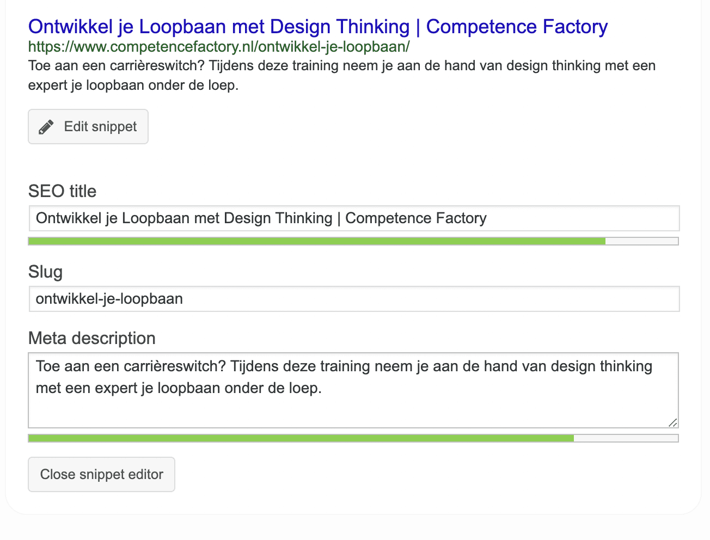Image resolution: width=710 pixels, height=540 pixels.
Task: Open the blue Ontwikkel je Loopbaan title link
Action: click(x=318, y=26)
